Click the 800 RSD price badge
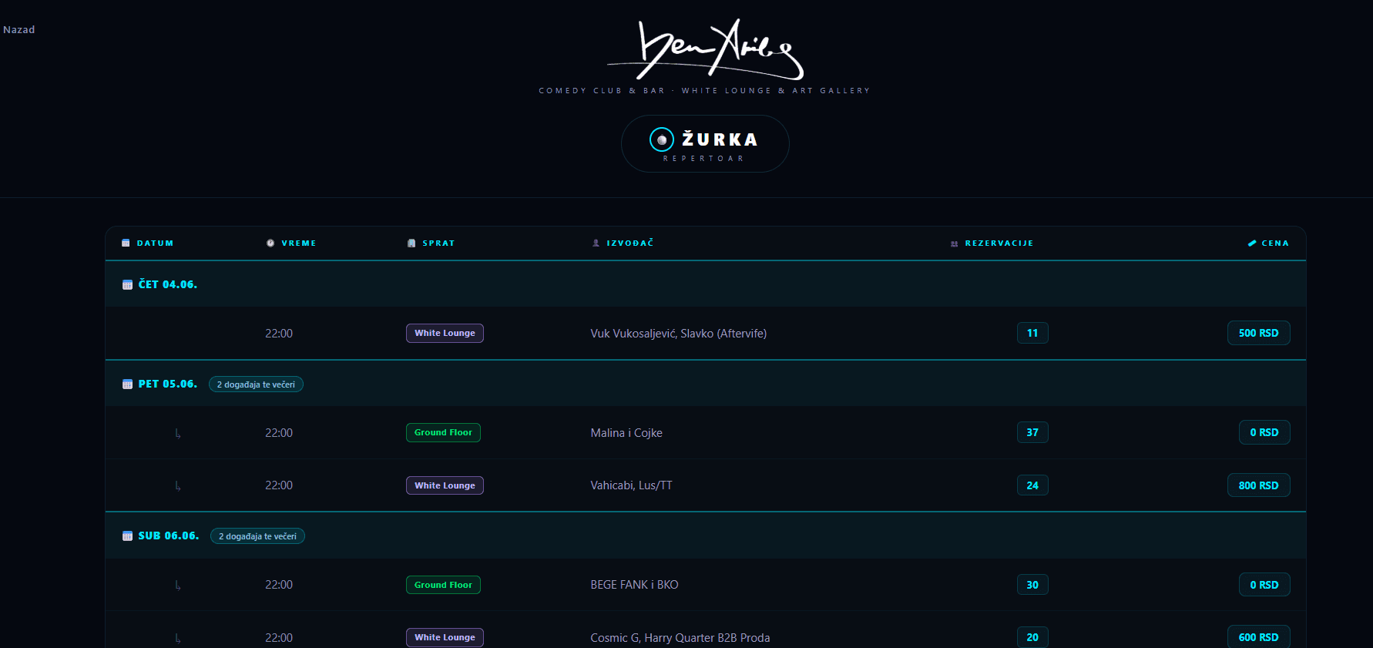 tap(1259, 485)
